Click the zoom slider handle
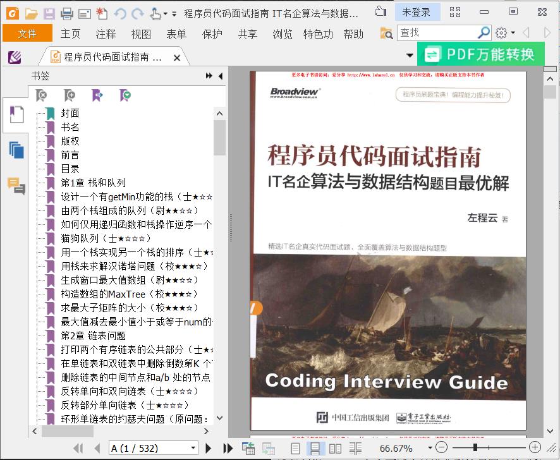This screenshot has height=460, width=560. tap(475, 447)
